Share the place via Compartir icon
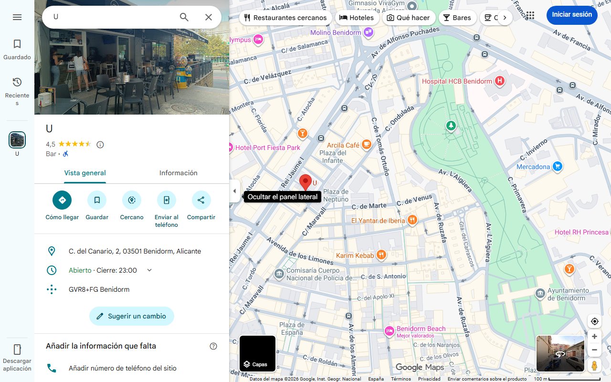 pyautogui.click(x=201, y=200)
